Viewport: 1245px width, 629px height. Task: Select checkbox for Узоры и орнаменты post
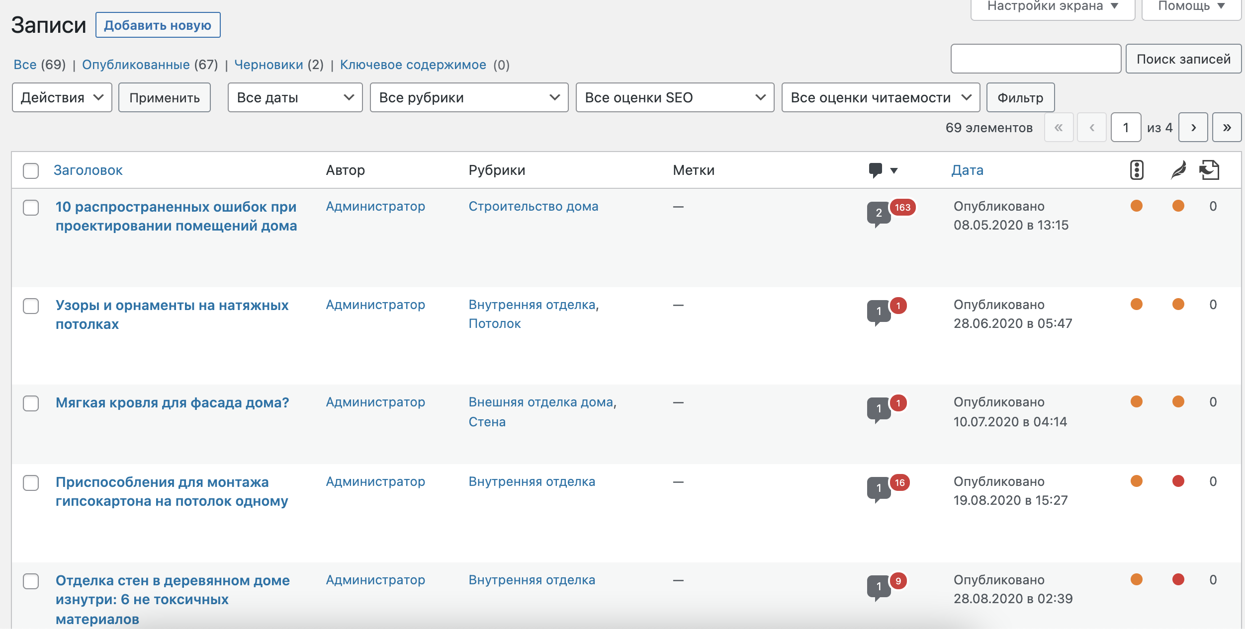31,306
